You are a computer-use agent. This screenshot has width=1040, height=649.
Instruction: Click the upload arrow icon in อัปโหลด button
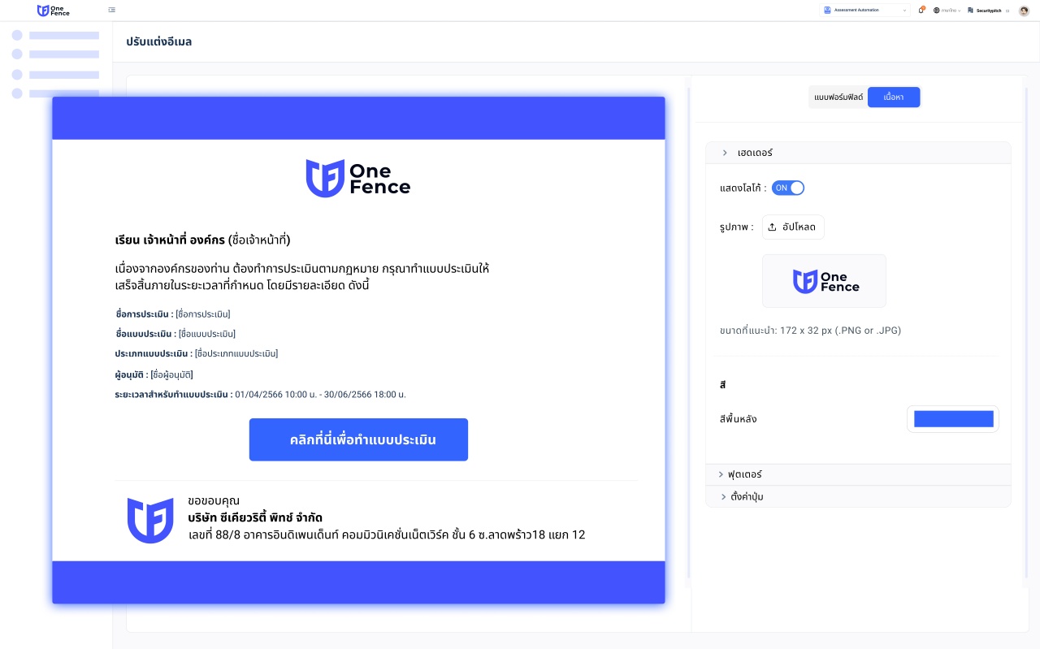(772, 227)
